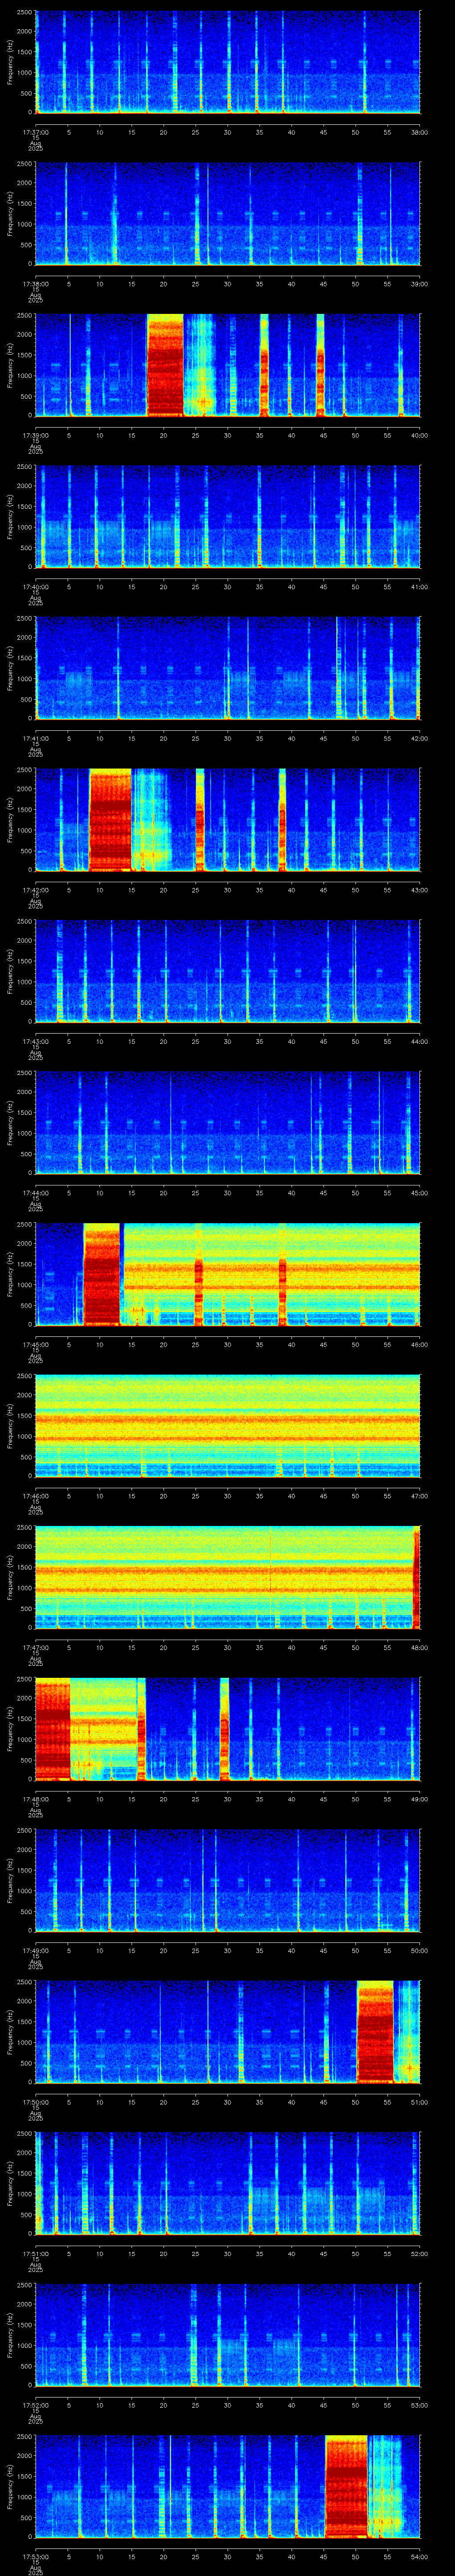Select the red edge ending the 17:47 spectrogram

(417, 1577)
